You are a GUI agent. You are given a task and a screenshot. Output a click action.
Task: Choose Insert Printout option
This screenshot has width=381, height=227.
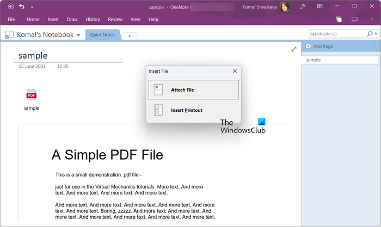point(194,110)
